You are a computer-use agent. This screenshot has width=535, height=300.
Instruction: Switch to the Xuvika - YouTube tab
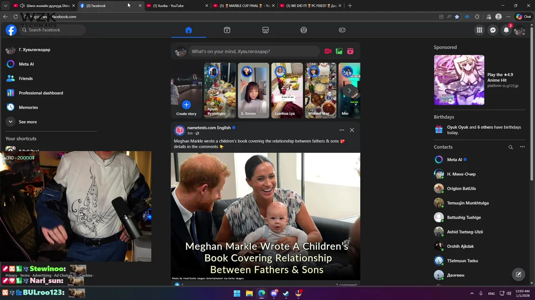coord(176,6)
